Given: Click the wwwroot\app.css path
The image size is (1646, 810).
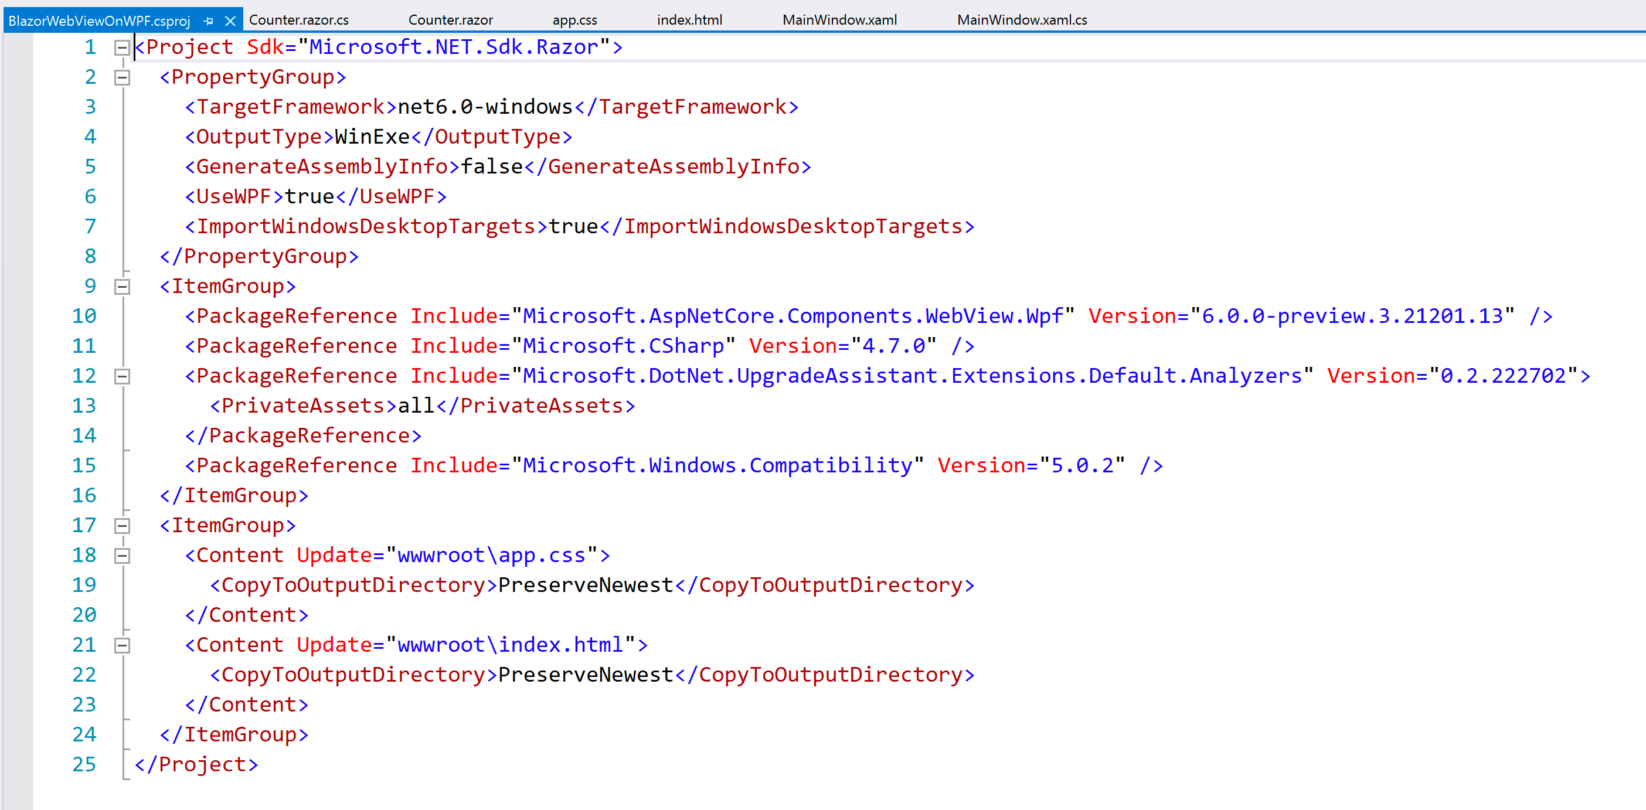Looking at the screenshot, I should coord(491,556).
